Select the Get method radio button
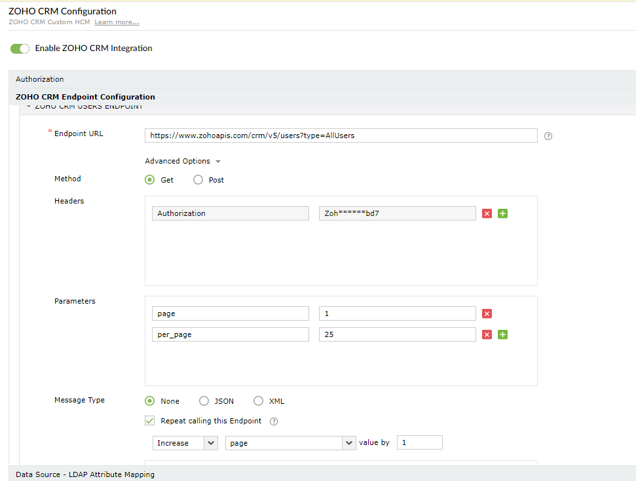This screenshot has height=481, width=636. (150, 180)
